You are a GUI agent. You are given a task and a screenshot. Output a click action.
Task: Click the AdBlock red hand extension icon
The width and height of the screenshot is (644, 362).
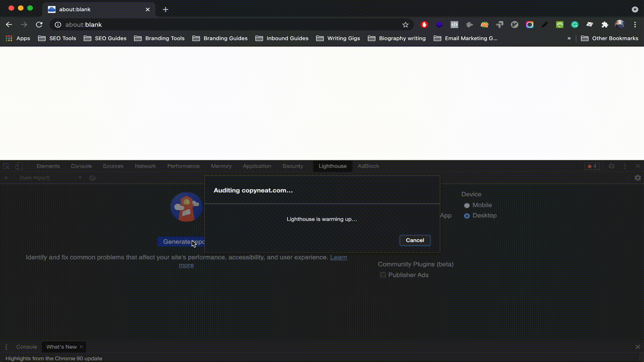coord(424,25)
